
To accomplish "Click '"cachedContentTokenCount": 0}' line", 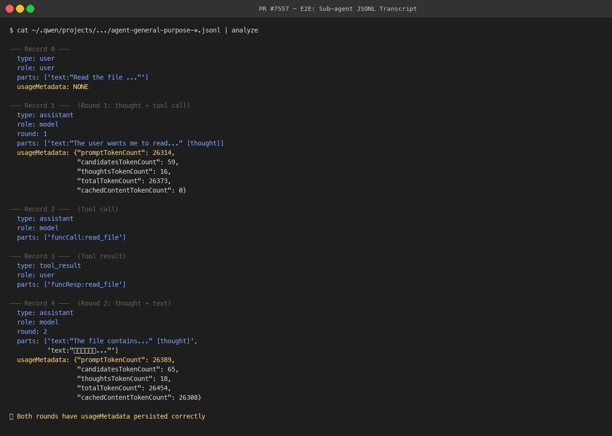I will pos(132,190).
